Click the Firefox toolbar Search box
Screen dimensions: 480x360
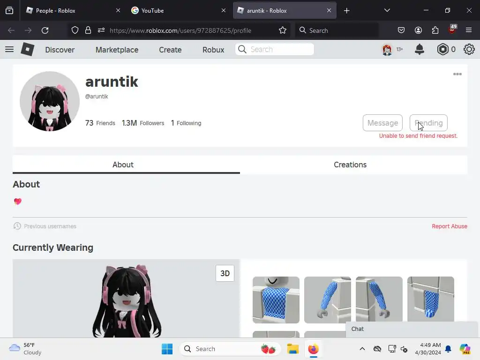pyautogui.click(x=337, y=30)
